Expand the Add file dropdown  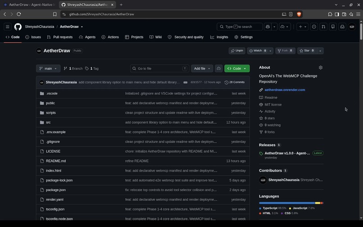pyautogui.click(x=202, y=68)
